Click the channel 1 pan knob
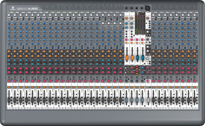Image resolution: width=205 pixels, height=126 pixels. click(x=9, y=77)
